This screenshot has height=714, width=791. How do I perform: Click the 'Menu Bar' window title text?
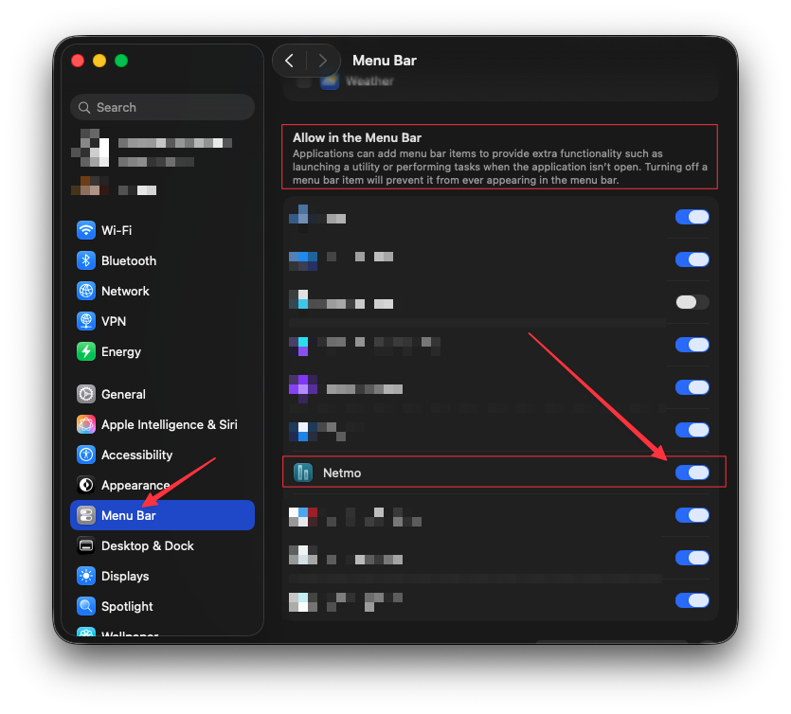pyautogui.click(x=385, y=61)
